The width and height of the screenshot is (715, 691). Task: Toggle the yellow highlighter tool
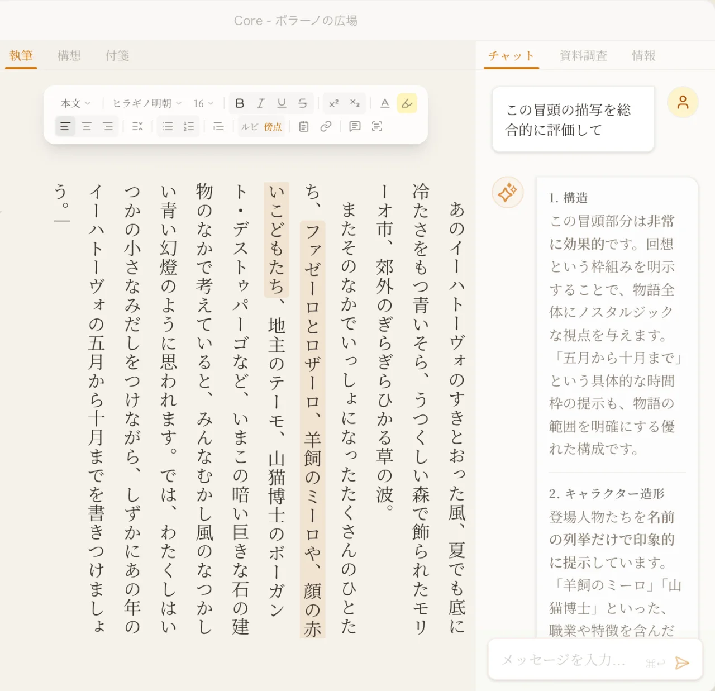click(x=407, y=103)
